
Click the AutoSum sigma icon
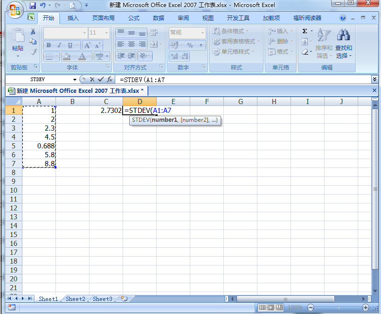point(305,31)
